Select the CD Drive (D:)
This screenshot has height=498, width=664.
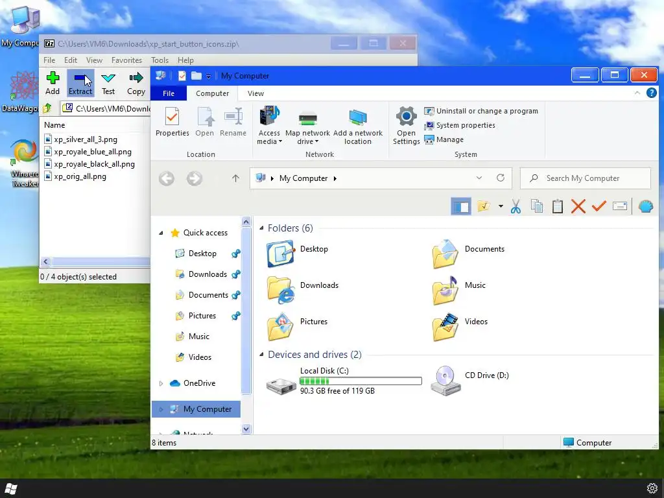(x=469, y=381)
